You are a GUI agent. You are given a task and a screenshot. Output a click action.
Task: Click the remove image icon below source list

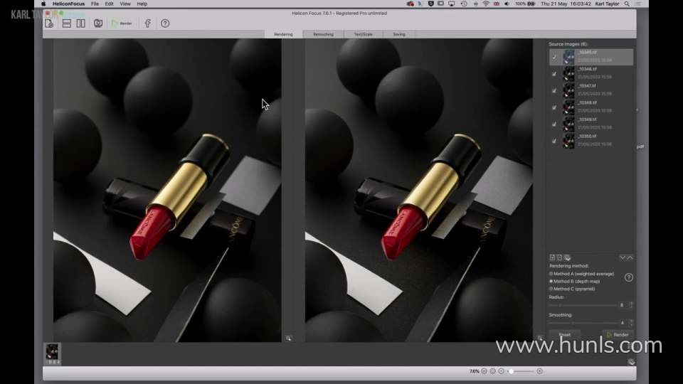pyautogui.click(x=560, y=257)
